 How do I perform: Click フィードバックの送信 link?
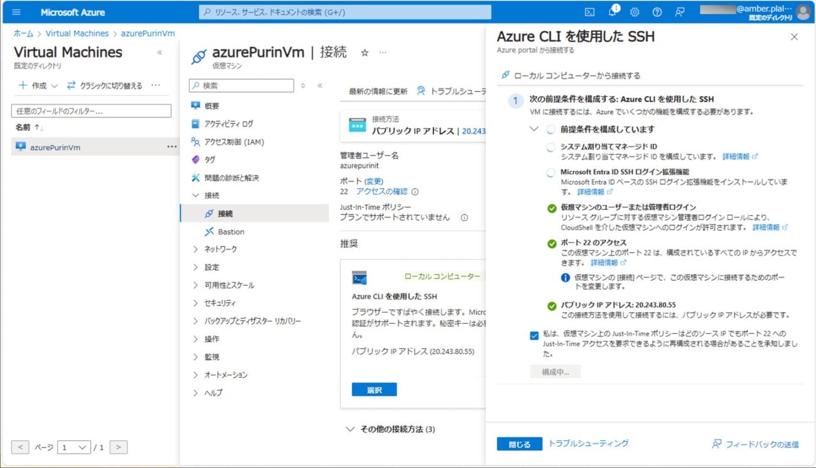(755, 444)
